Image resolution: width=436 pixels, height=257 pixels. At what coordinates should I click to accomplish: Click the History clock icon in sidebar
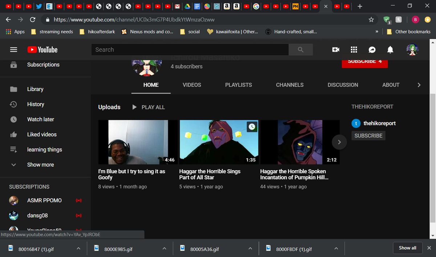pos(13,104)
